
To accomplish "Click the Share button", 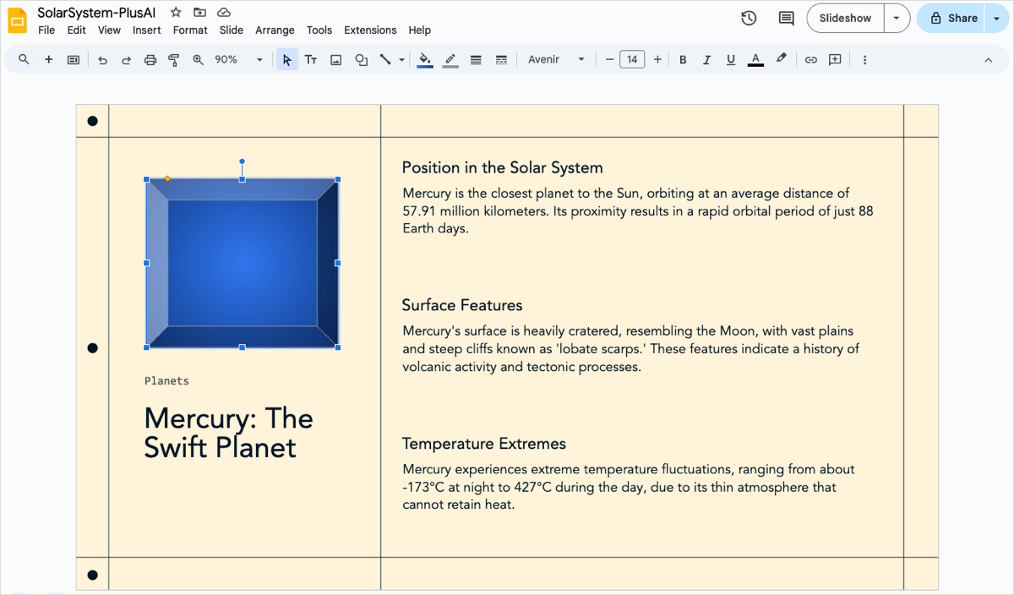I will (x=952, y=18).
